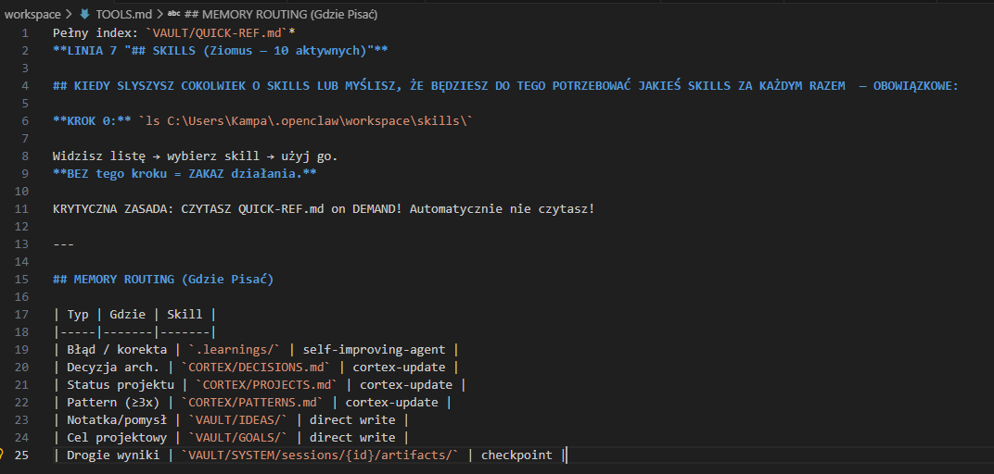Open the TOOLS.md breadcrumb dropdown

click(x=124, y=15)
